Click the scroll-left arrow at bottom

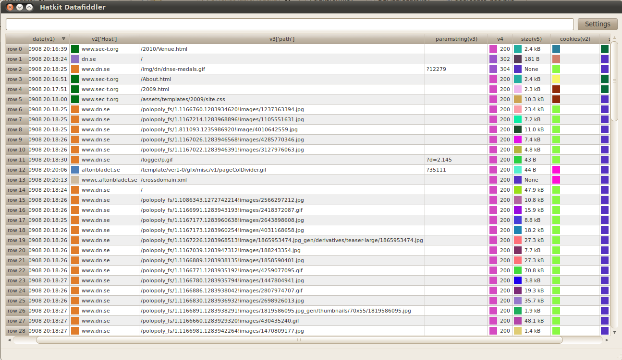click(9, 340)
